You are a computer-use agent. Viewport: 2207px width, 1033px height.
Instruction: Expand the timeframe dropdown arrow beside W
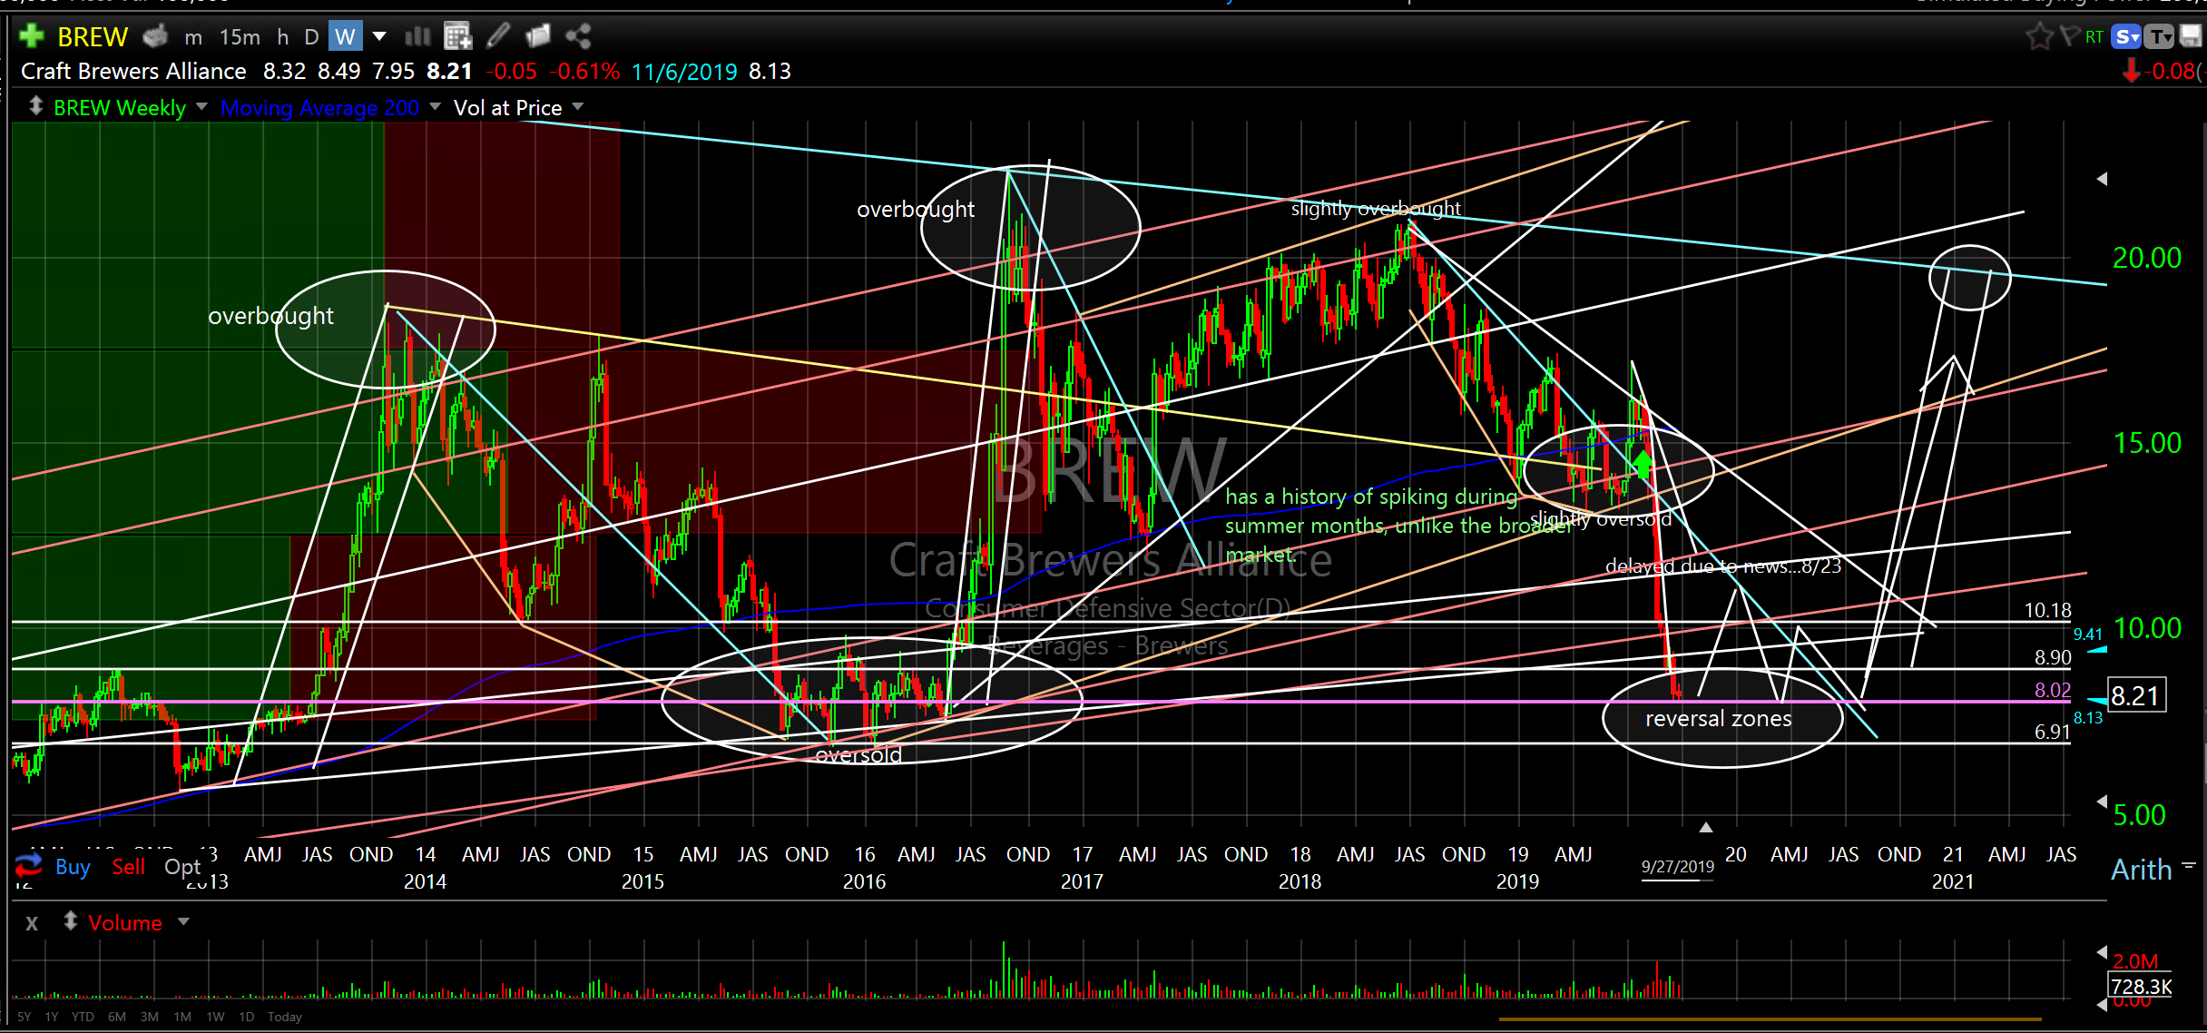coord(379,36)
